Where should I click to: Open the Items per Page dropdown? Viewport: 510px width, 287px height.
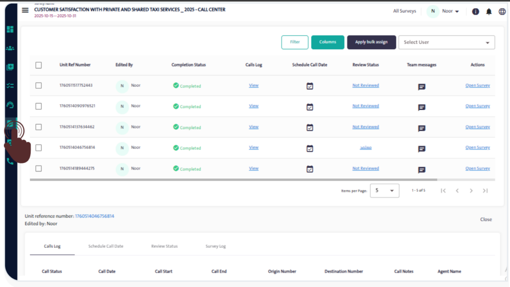tap(384, 190)
